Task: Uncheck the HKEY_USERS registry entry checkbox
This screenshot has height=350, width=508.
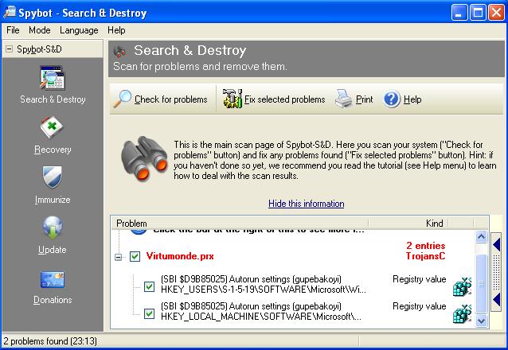Action: point(149,286)
